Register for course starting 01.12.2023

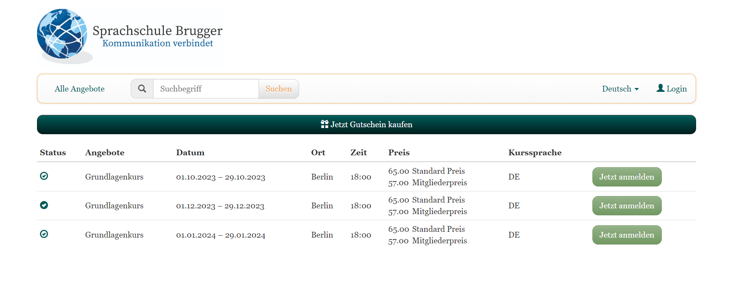click(x=626, y=206)
